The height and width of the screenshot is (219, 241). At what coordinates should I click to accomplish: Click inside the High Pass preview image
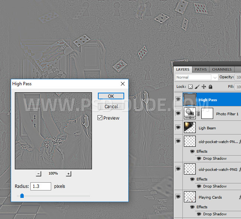coord(53,131)
